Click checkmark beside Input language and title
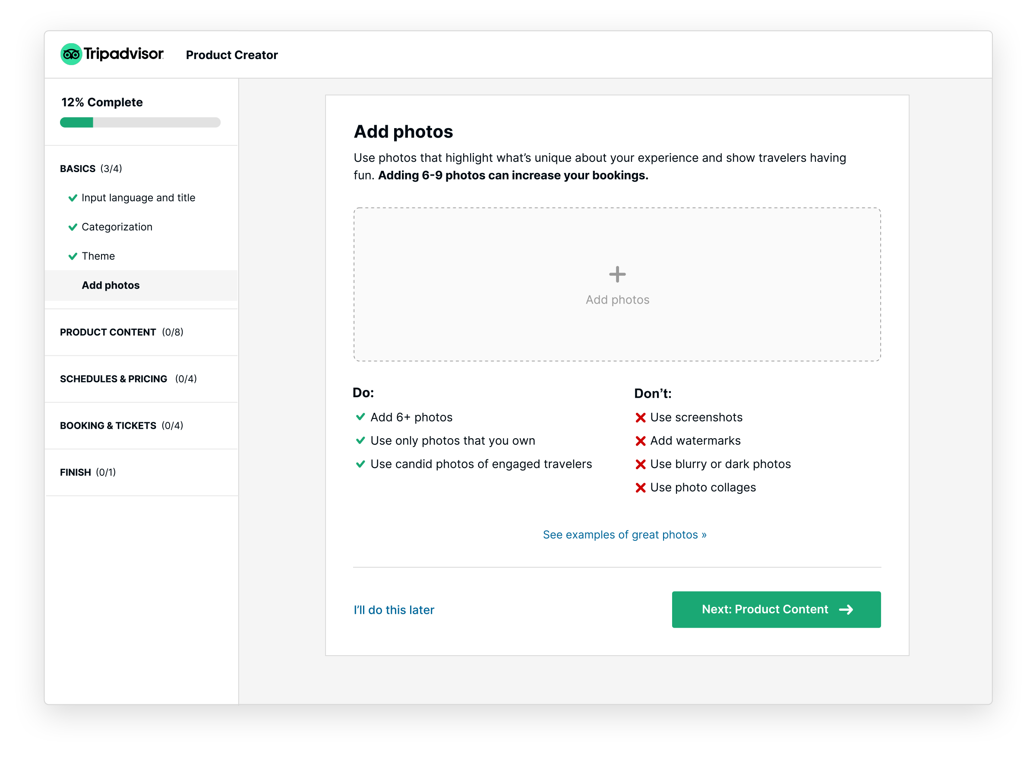This screenshot has width=1036, height=763. (73, 198)
